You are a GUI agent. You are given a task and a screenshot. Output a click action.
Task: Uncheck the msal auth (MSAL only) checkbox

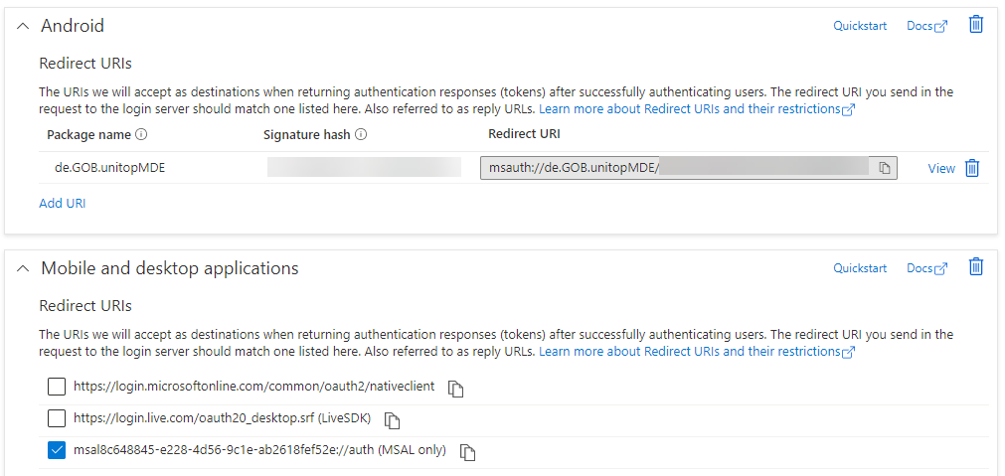pos(57,451)
